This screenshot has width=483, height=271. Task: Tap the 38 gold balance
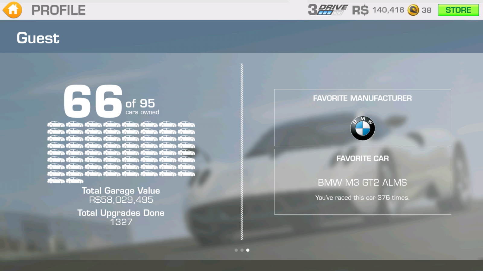[427, 10]
